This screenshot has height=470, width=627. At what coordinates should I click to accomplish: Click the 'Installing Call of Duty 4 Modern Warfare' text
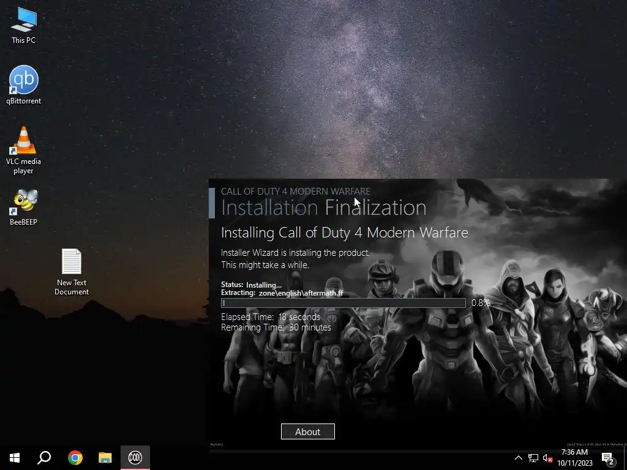[x=345, y=233]
